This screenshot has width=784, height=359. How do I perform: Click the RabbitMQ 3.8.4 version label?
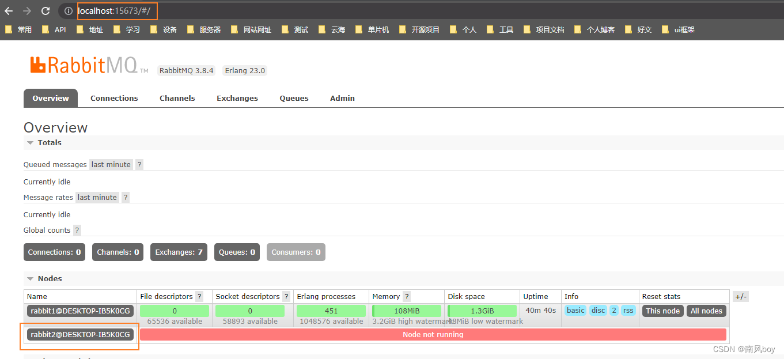[x=187, y=70]
